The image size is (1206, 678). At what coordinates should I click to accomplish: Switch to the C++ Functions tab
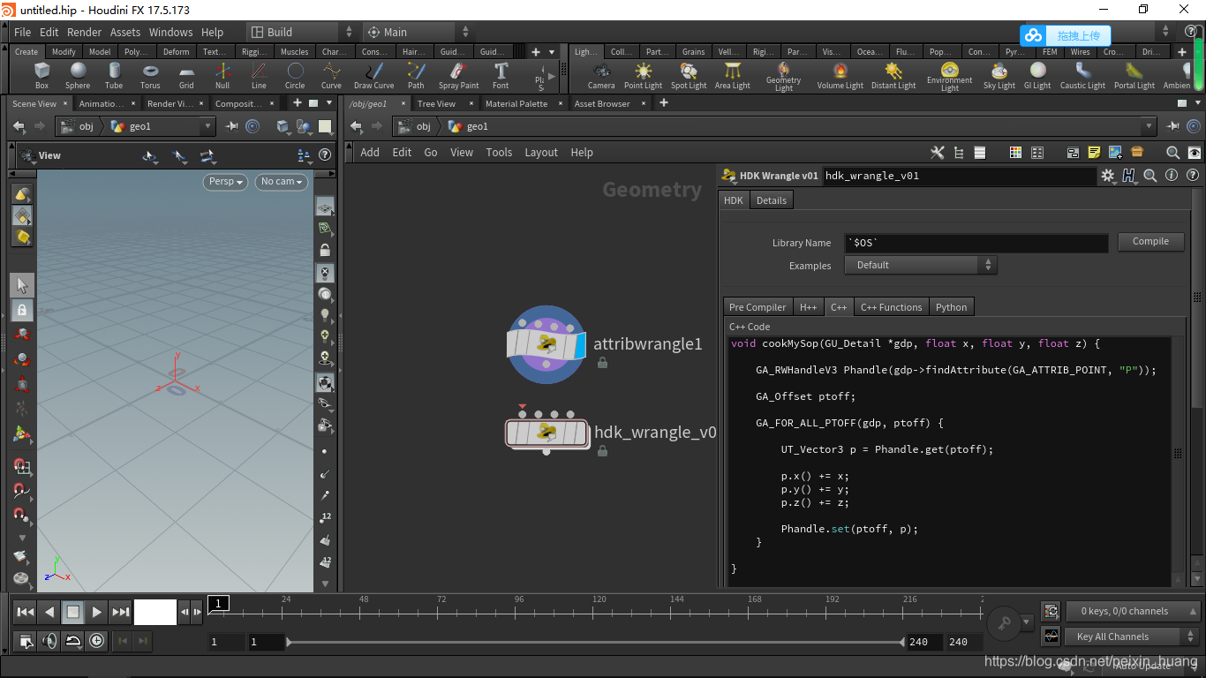coord(892,307)
